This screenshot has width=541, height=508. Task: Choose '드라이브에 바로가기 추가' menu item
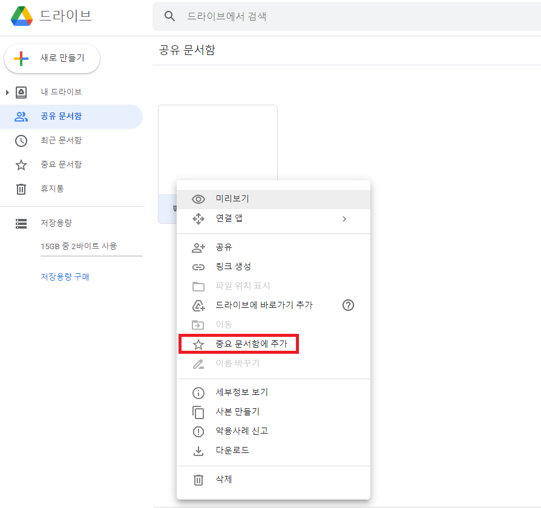click(274, 305)
